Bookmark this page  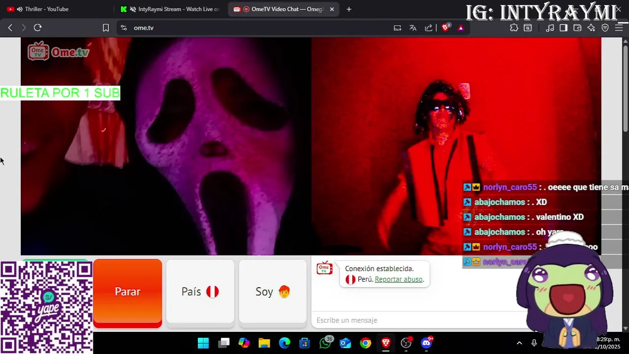click(x=105, y=28)
